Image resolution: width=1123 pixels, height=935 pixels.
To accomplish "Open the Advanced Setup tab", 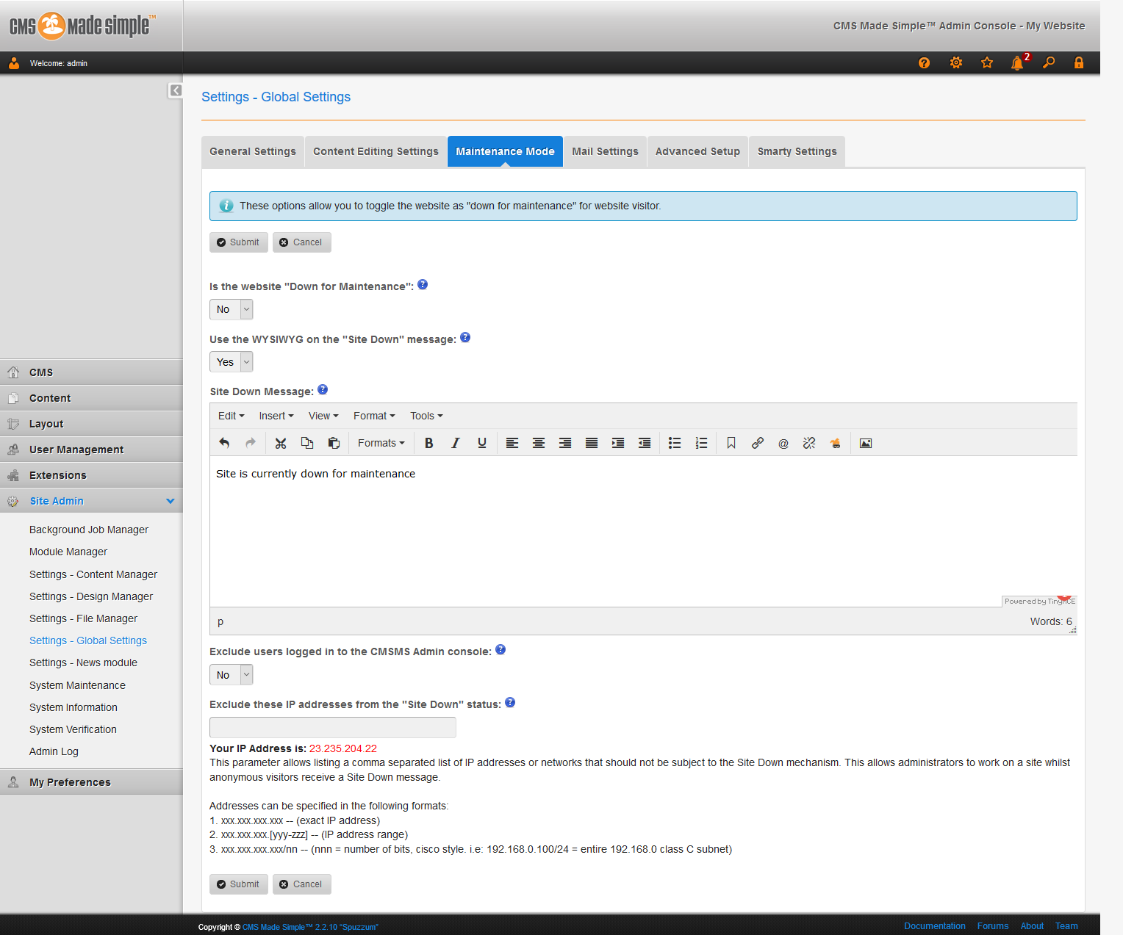I will click(697, 151).
